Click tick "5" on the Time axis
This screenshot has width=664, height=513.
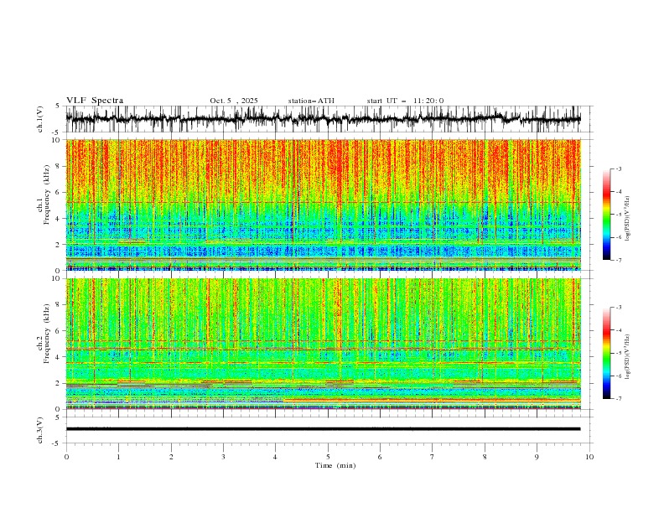coord(328,457)
